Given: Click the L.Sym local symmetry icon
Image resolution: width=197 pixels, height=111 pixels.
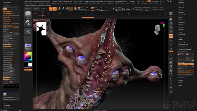Looking at the screenshot, I should coord(171,44).
